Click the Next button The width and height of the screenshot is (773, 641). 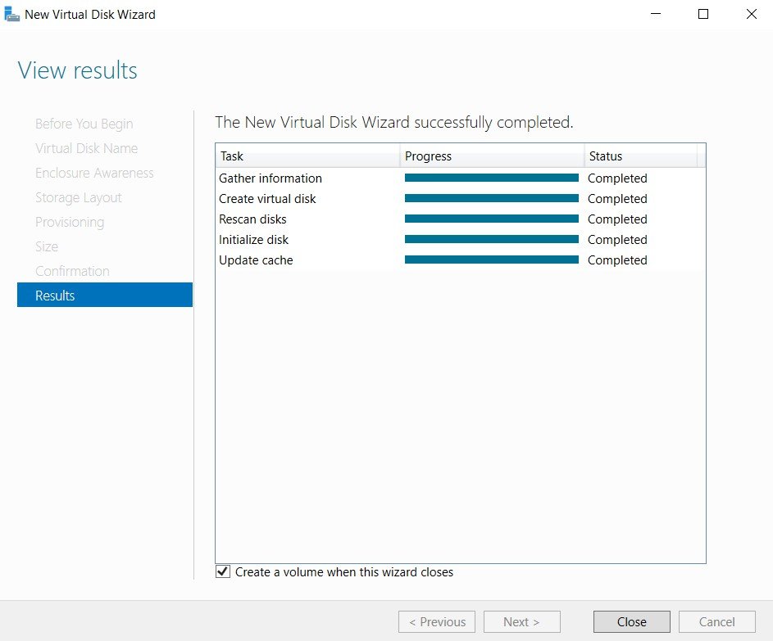(521, 622)
